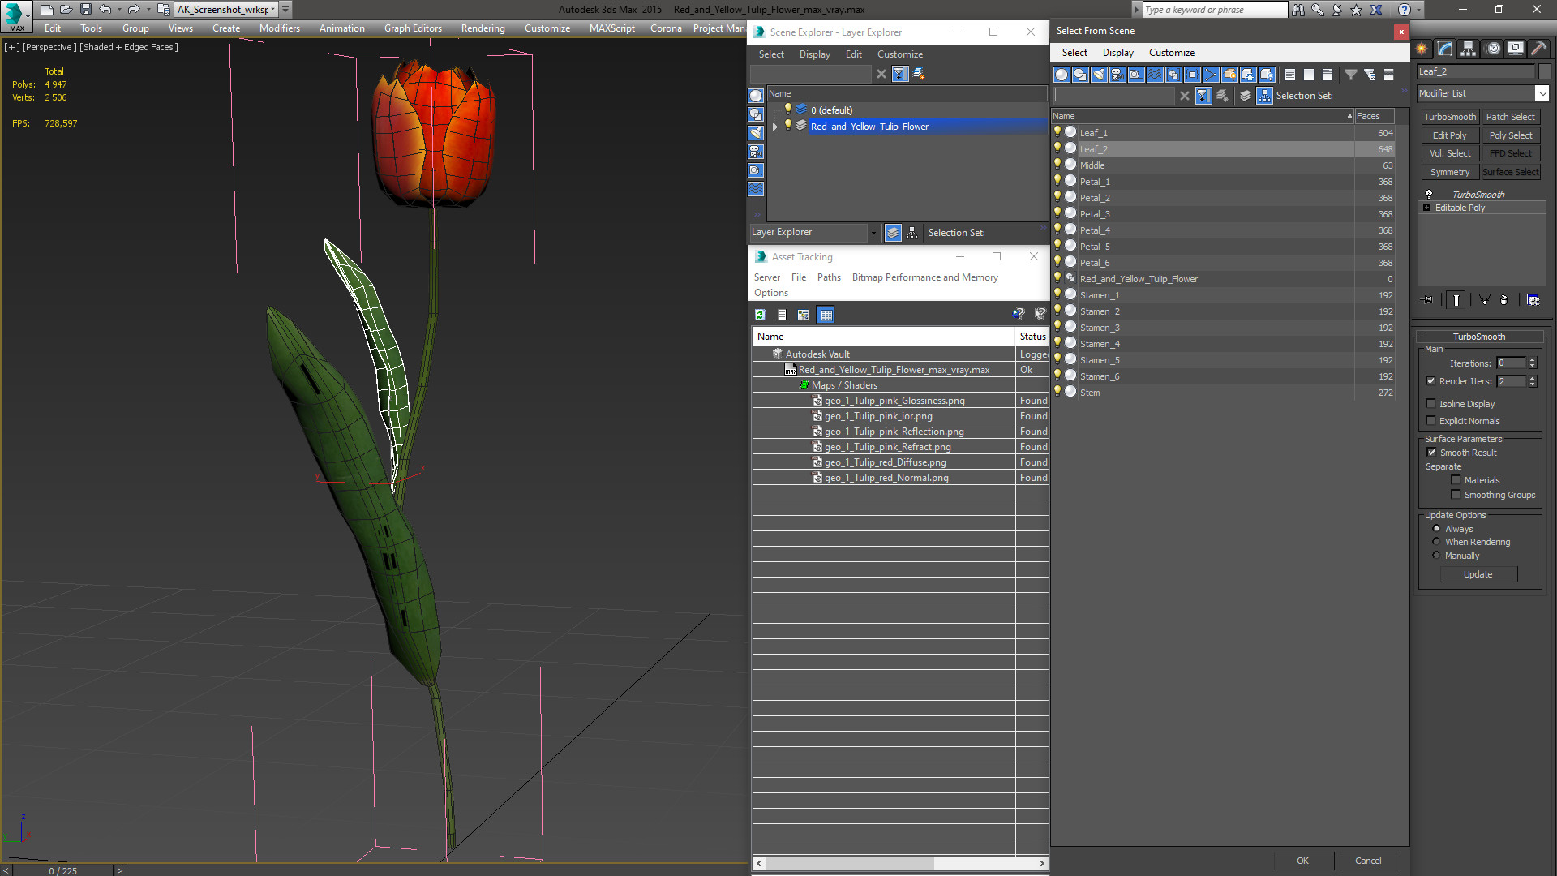Viewport: 1557px width, 876px height.
Task: Open the Display command panel tab
Action: (x=1515, y=49)
